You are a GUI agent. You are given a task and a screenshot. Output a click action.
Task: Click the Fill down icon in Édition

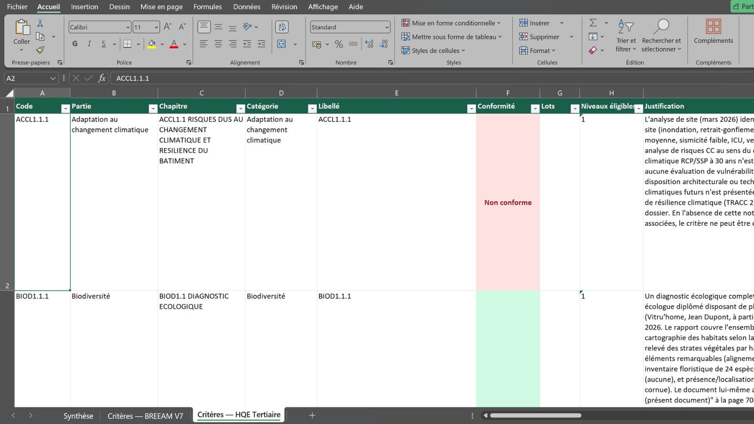[x=593, y=37]
